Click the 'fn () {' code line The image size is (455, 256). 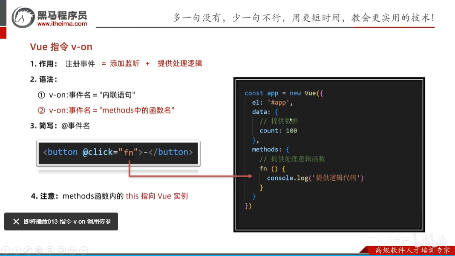tap(272, 169)
